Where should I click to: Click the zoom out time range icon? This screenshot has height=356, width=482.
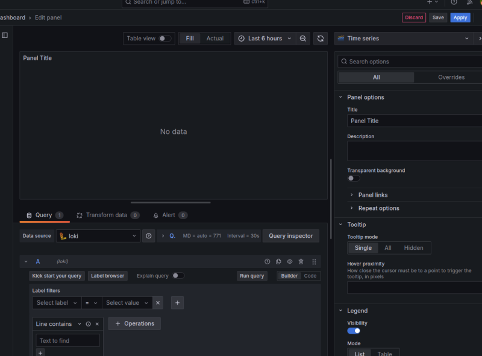coord(303,39)
